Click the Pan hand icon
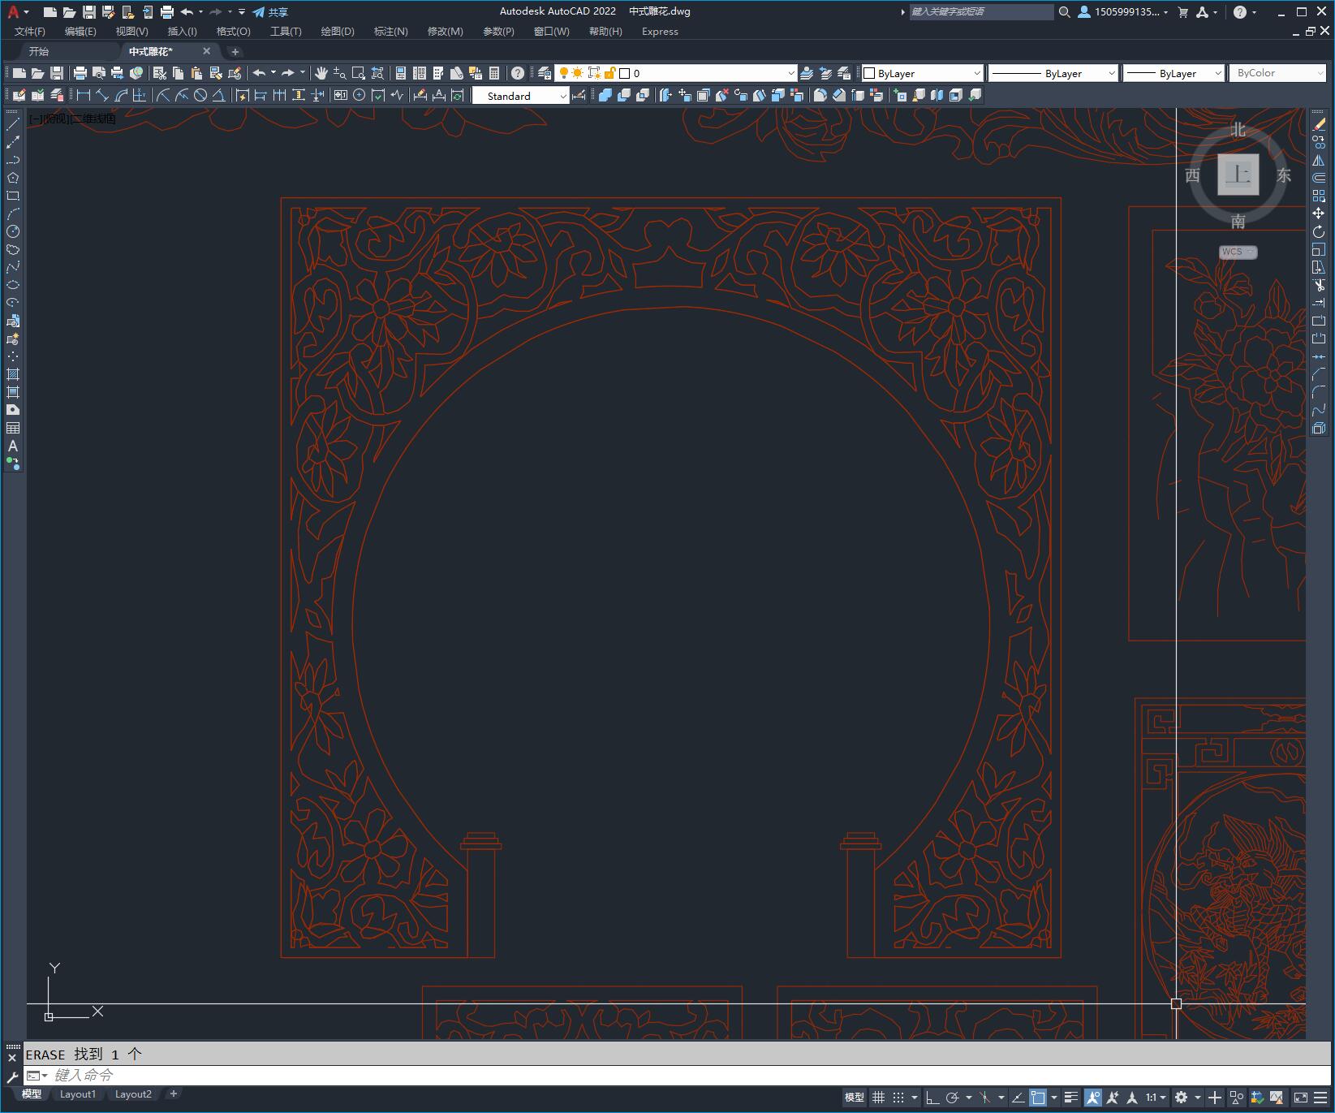Screen dimensions: 1335x1113 pyautogui.click(x=321, y=73)
